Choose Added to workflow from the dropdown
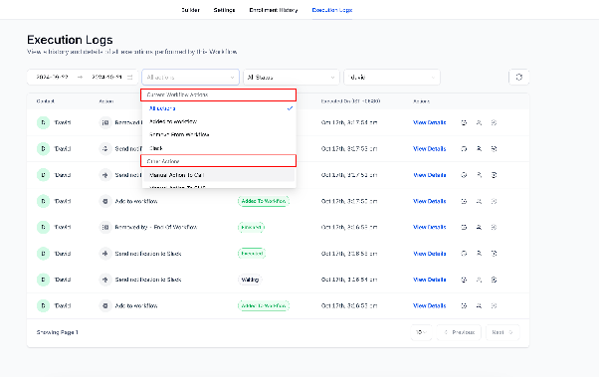 click(219, 121)
